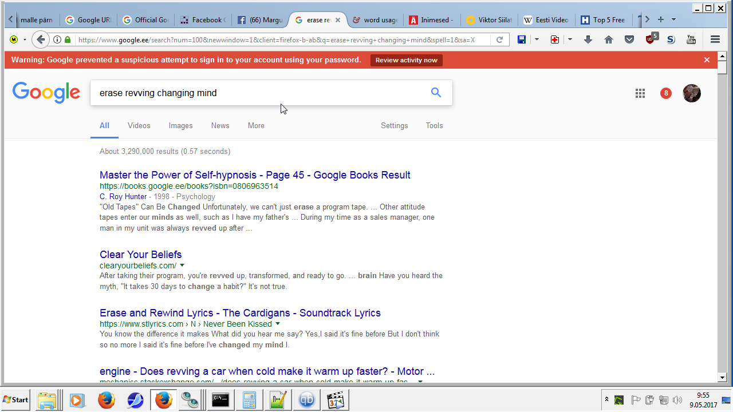Click inside the Google search text box
This screenshot has width=733, height=412.
pyautogui.click(x=258, y=93)
